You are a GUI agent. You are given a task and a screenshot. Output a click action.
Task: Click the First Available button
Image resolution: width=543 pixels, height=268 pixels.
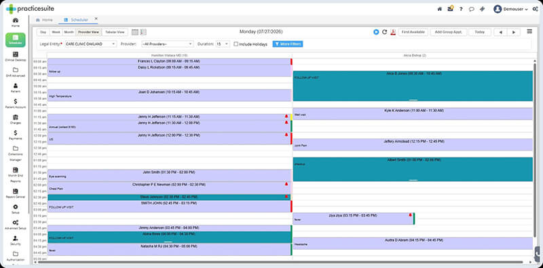(413, 32)
